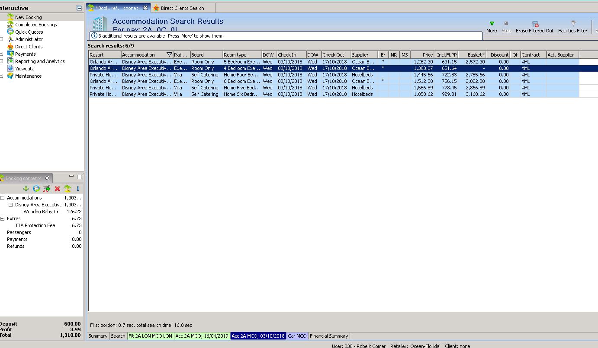Open the Summary bottom tab
This screenshot has height=348, width=598.
(98, 336)
